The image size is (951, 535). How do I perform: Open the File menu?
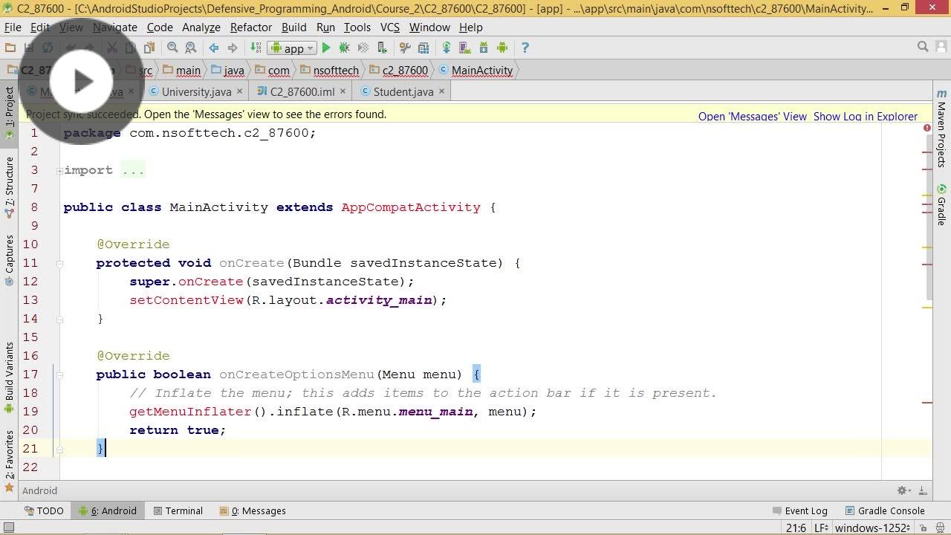13,27
